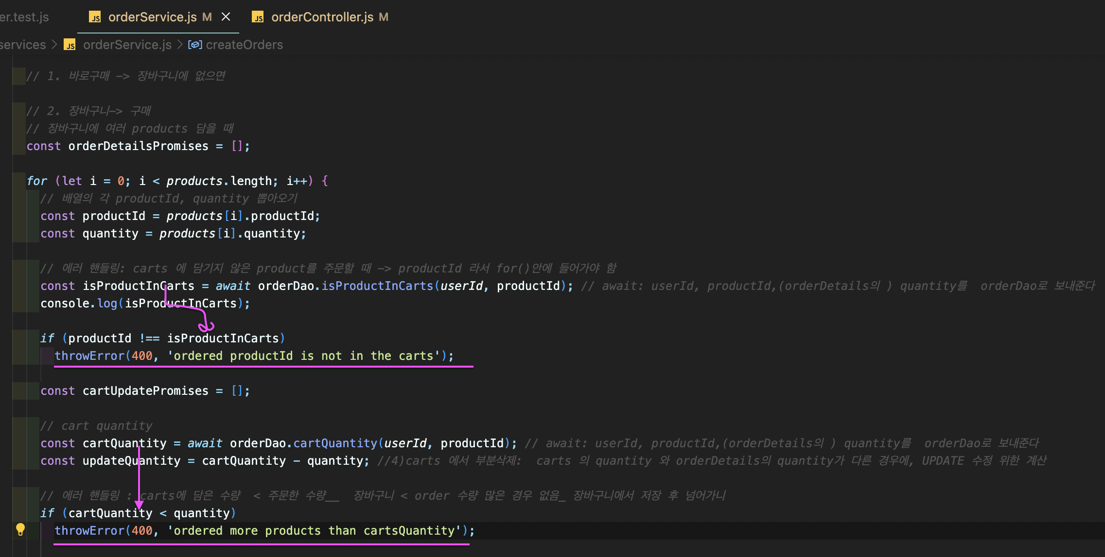This screenshot has height=557, width=1105.
Task: Expand the services breadcrumb folder
Action: click(22, 45)
